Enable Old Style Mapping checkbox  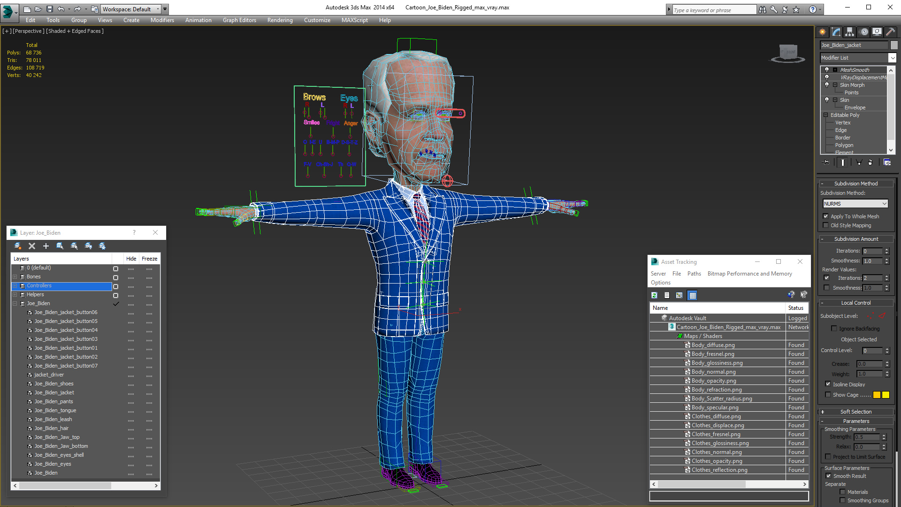826,225
